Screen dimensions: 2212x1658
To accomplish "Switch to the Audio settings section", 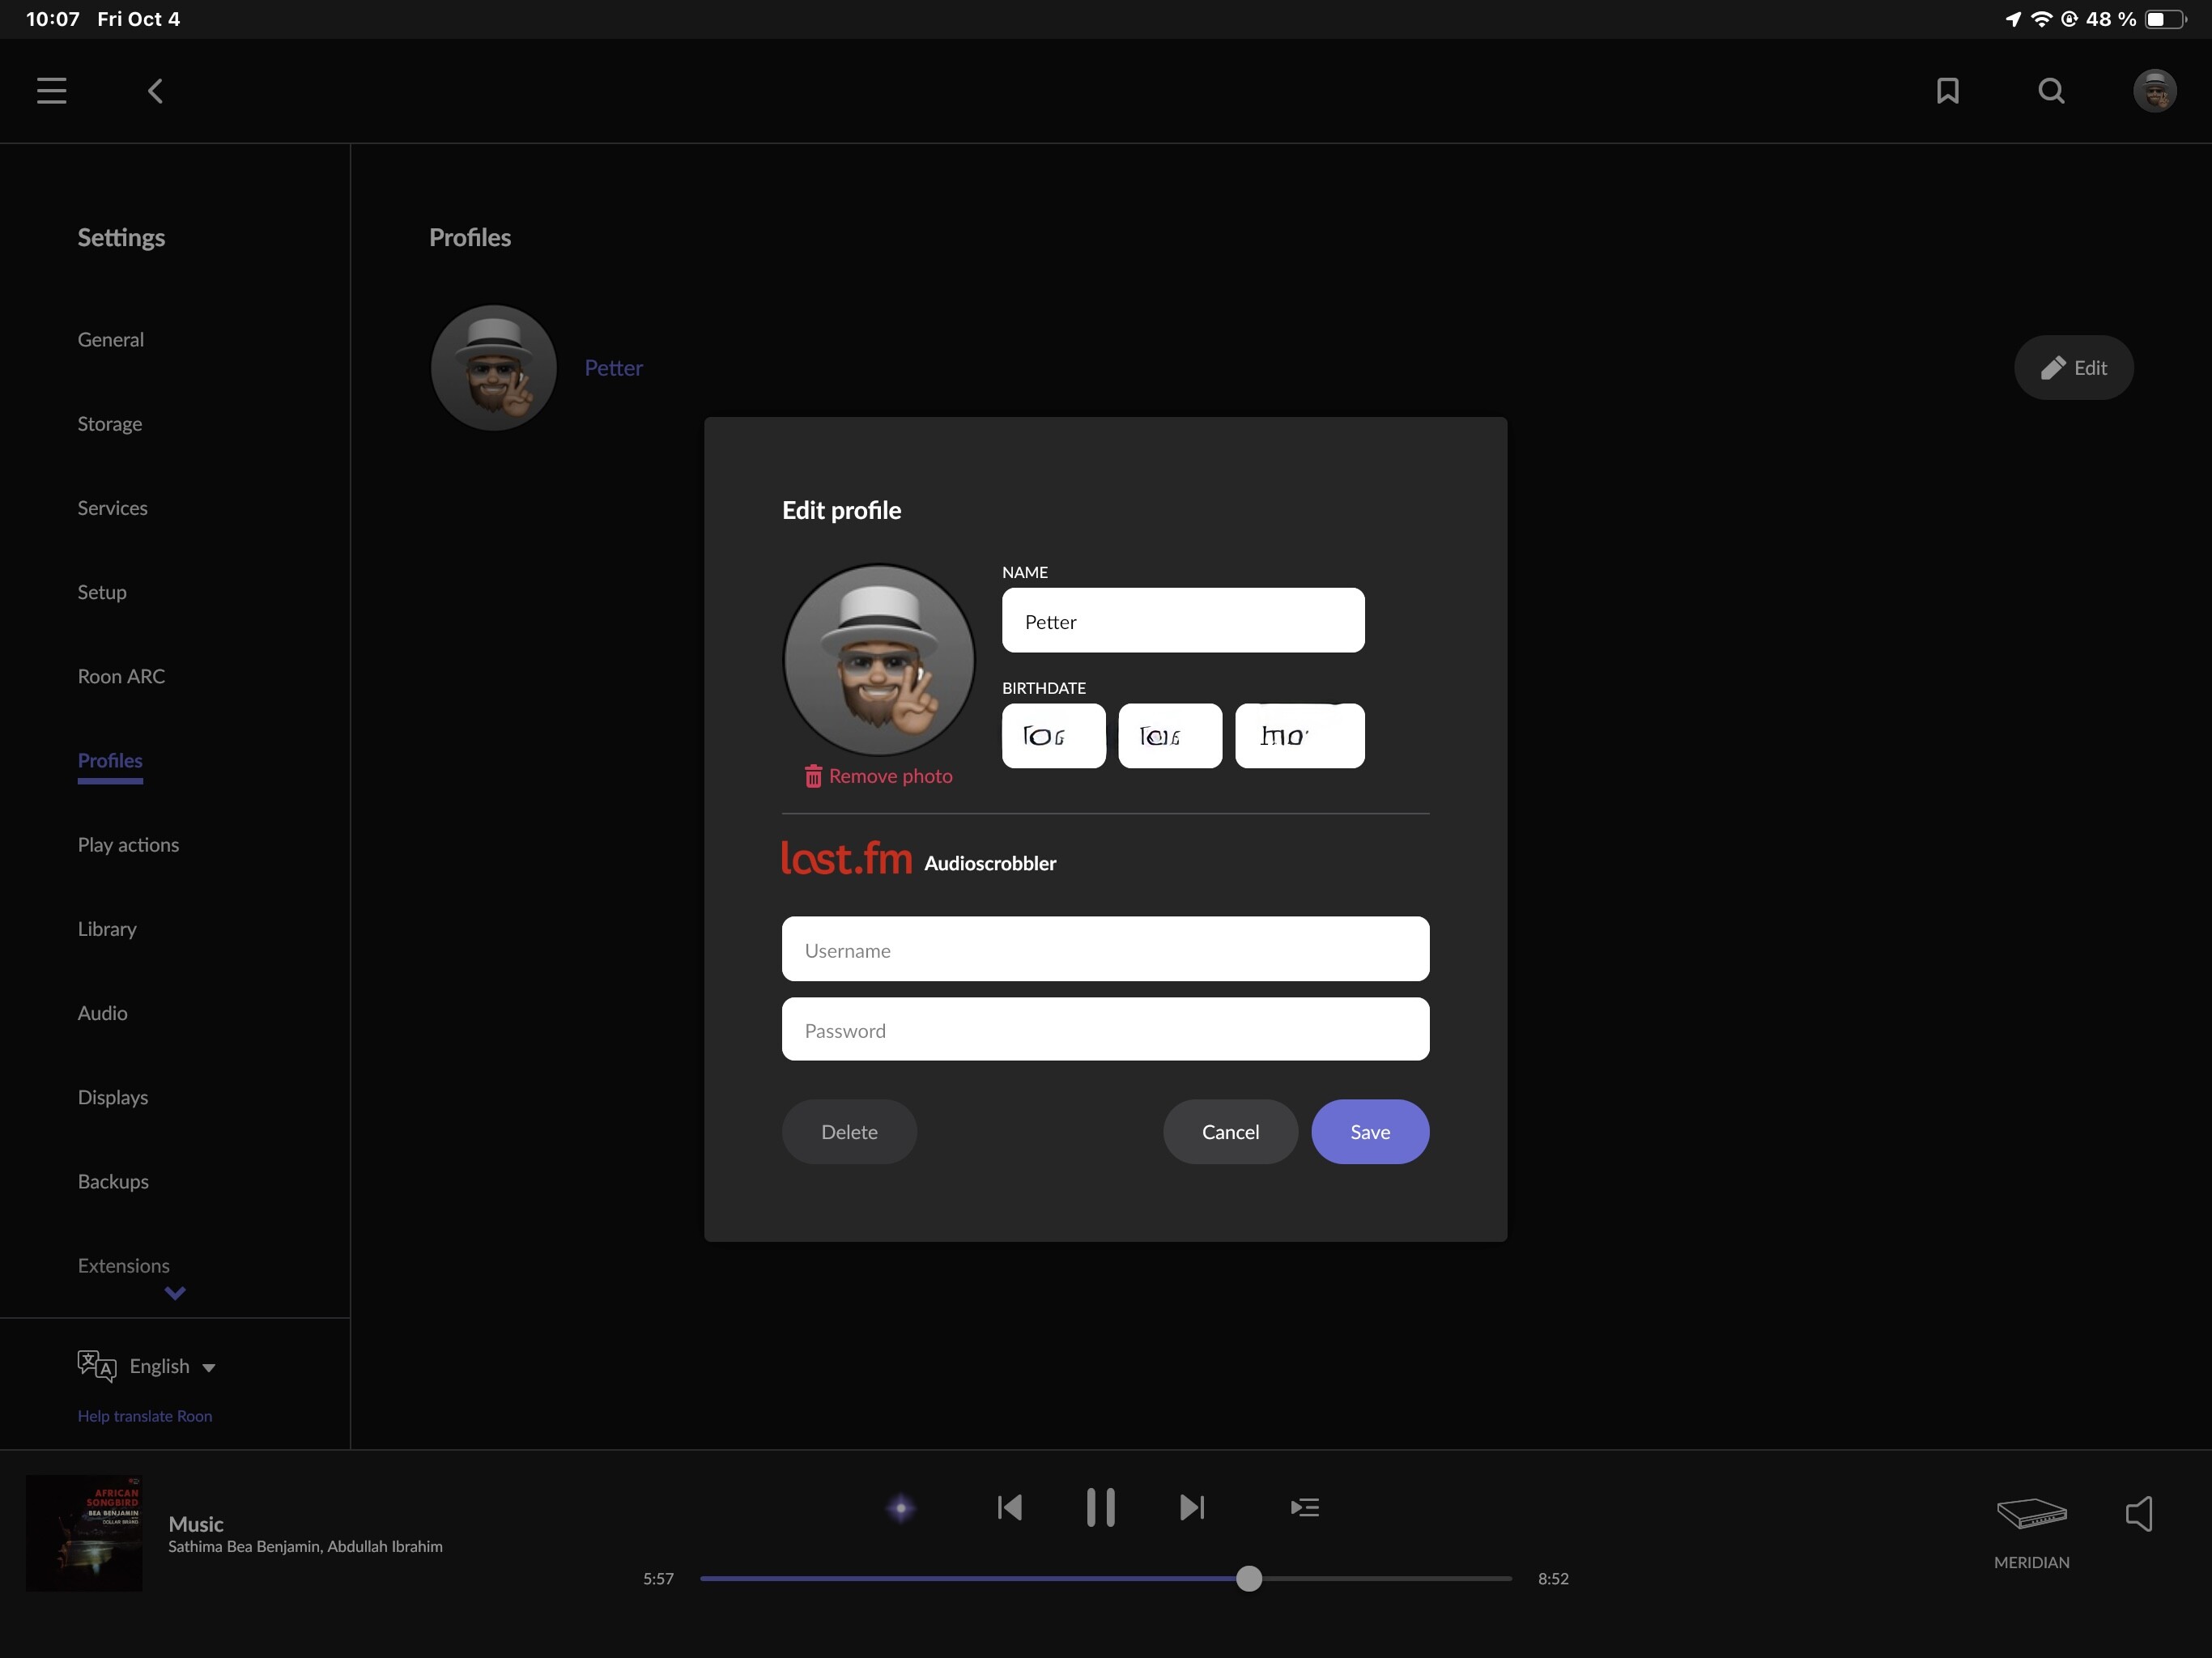I will [x=102, y=1012].
